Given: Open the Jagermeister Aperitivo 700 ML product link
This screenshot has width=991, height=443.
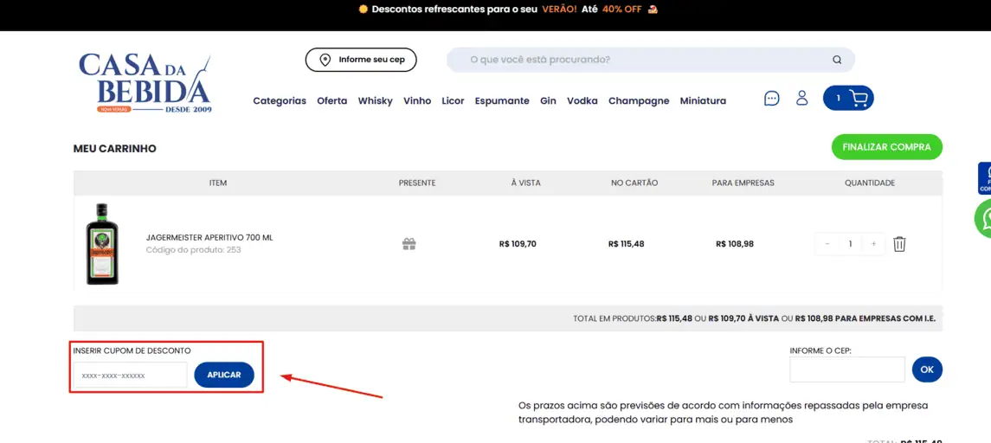Looking at the screenshot, I should pos(209,238).
